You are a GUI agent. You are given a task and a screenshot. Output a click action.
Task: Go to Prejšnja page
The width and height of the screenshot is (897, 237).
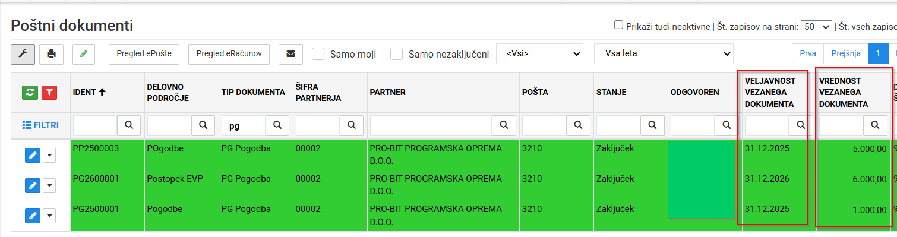point(846,54)
